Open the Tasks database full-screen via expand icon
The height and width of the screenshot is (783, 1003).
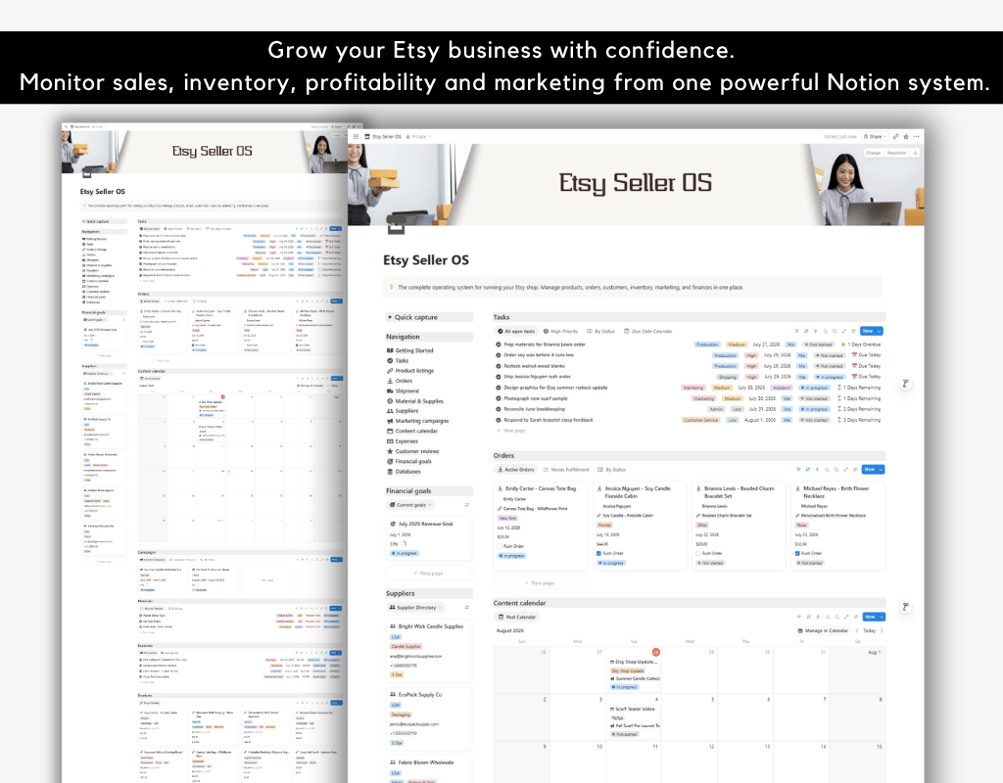click(x=844, y=331)
